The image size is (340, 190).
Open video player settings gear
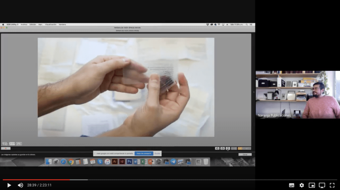click(301, 185)
